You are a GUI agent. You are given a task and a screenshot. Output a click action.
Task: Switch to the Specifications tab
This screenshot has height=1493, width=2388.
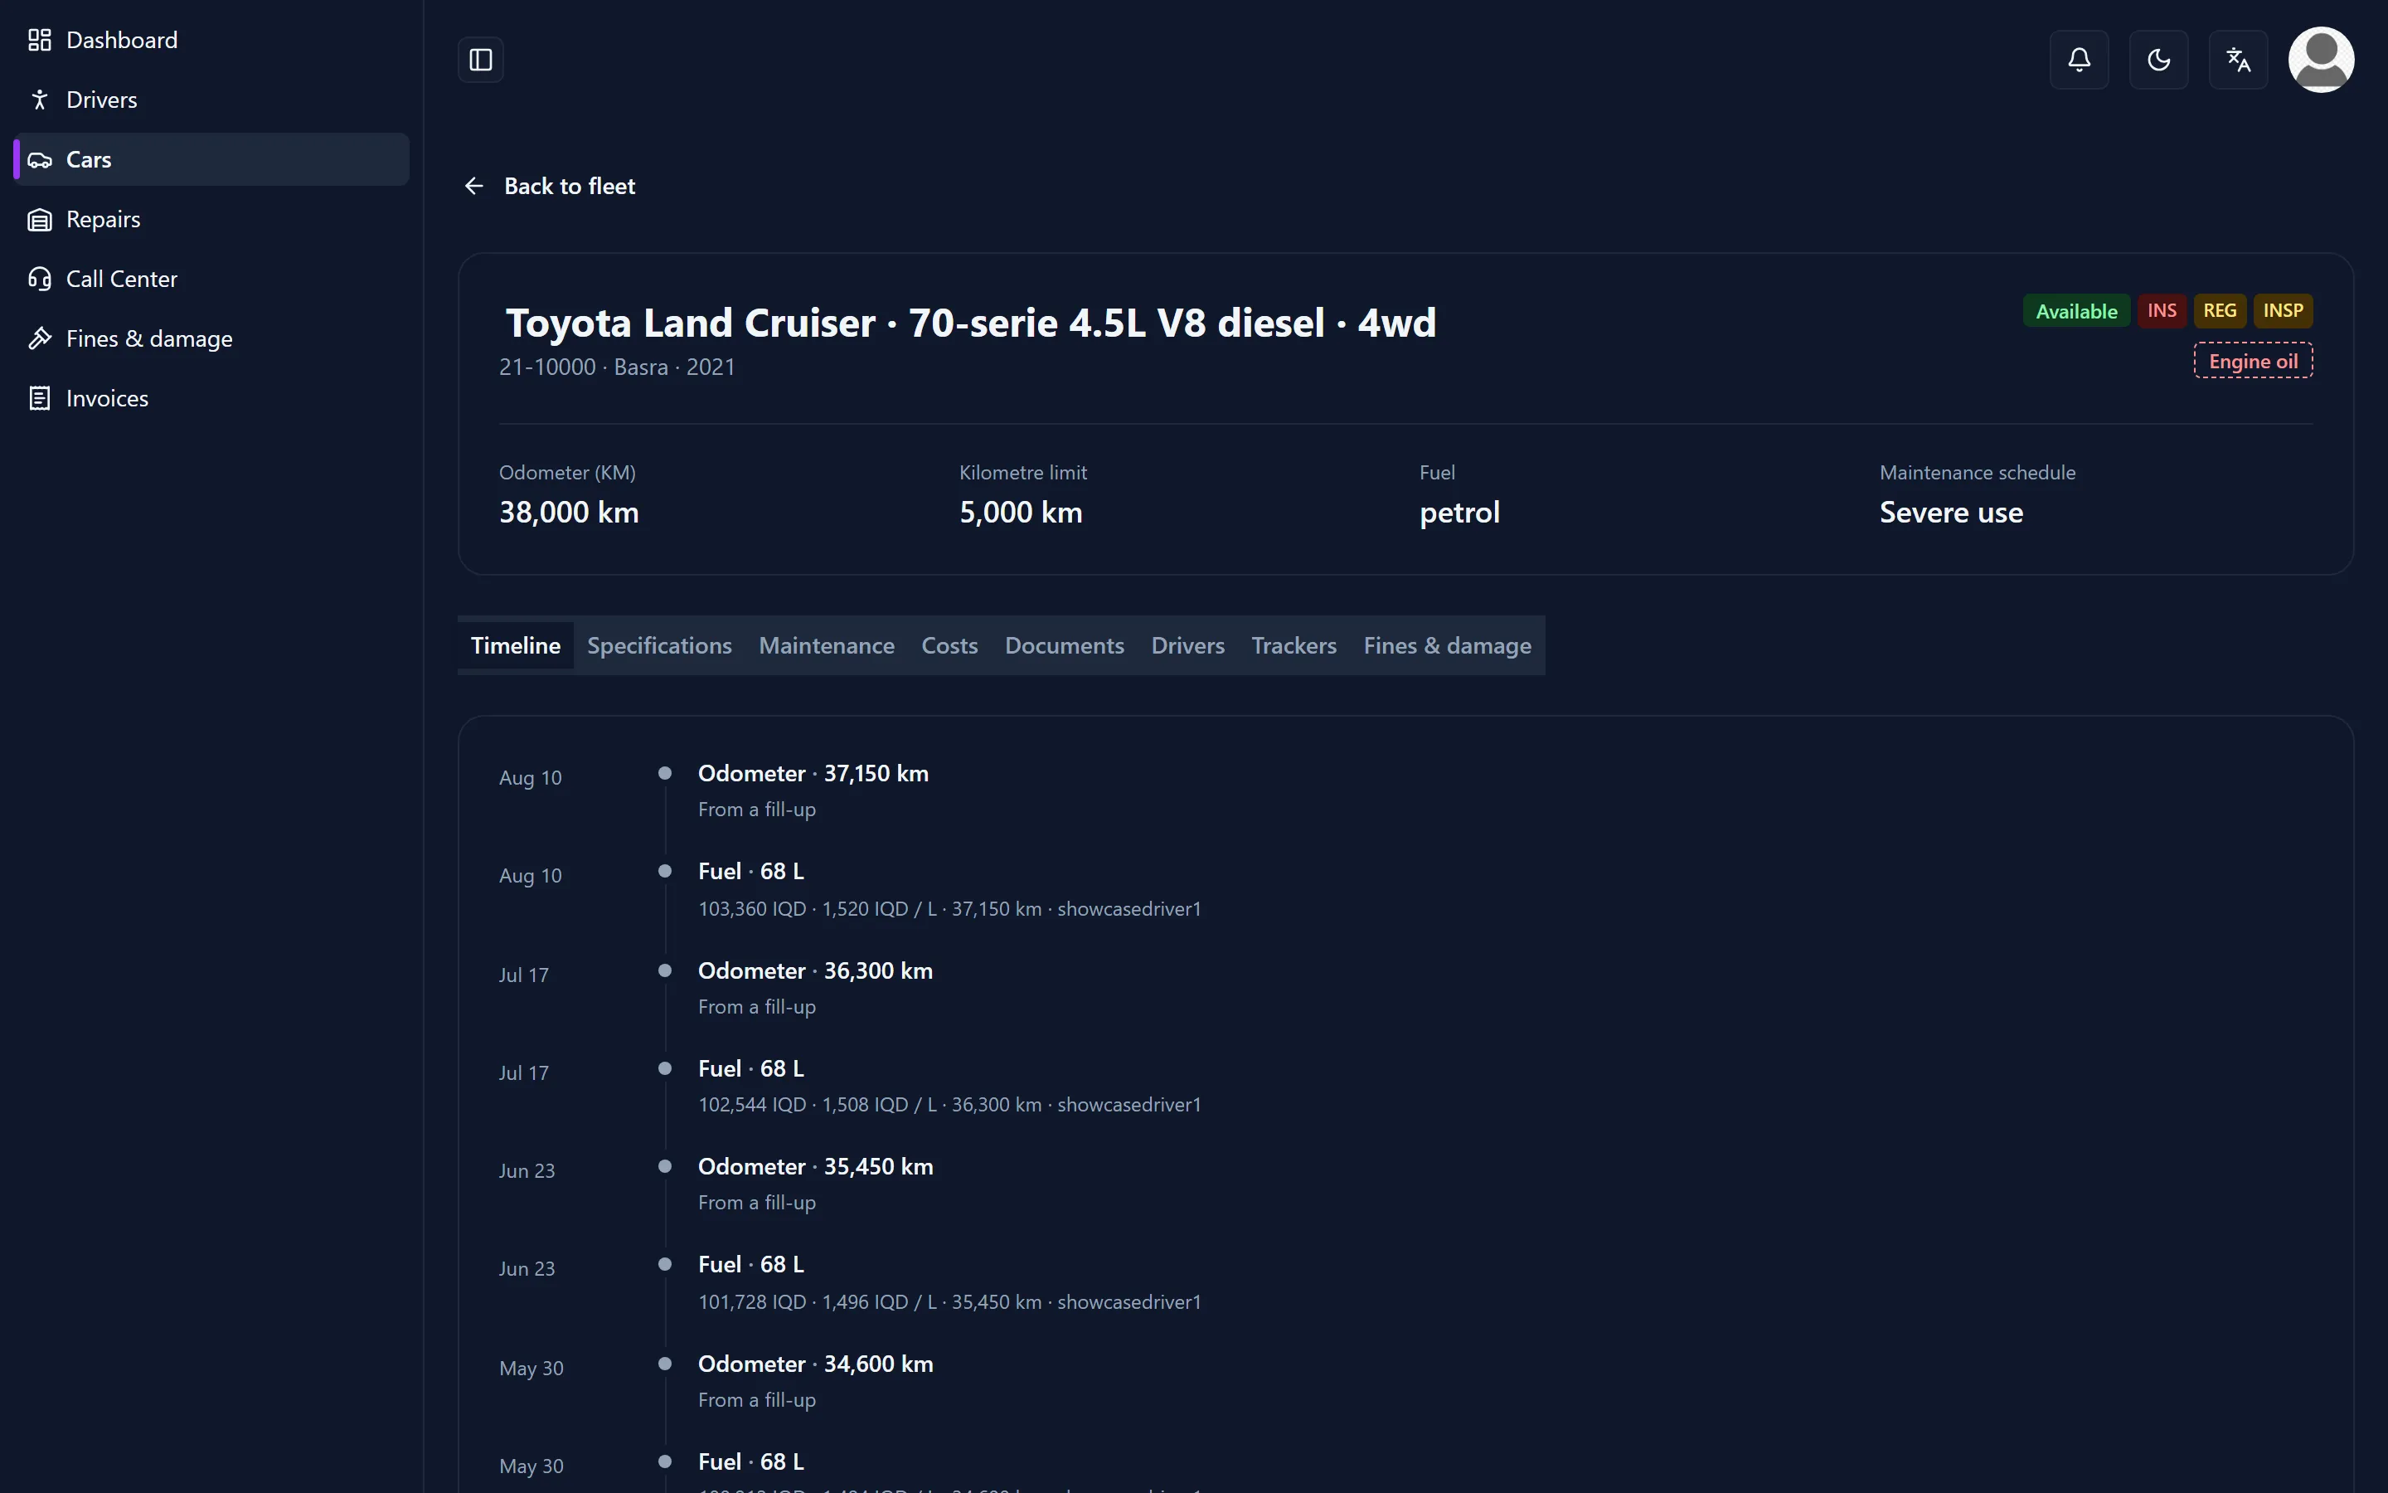tap(659, 646)
